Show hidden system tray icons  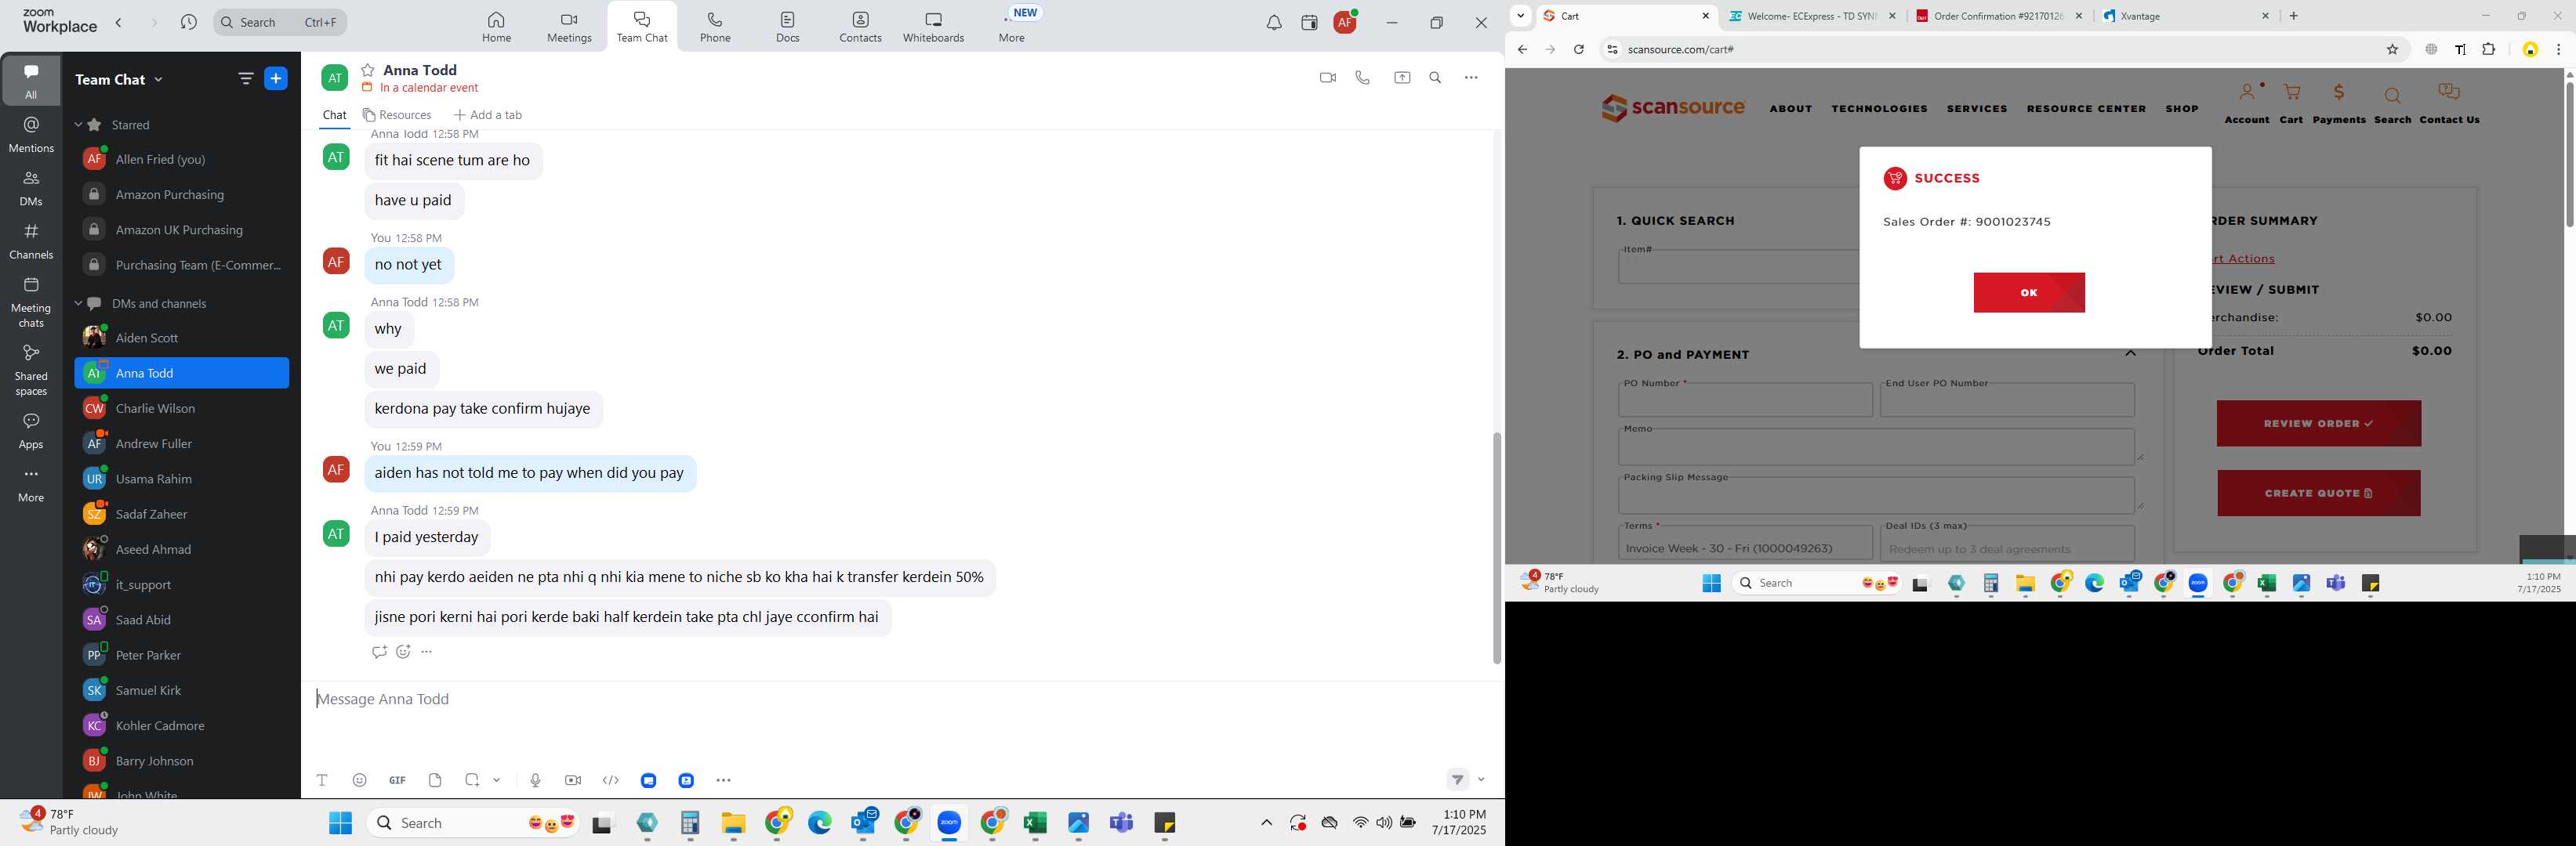1266,823
